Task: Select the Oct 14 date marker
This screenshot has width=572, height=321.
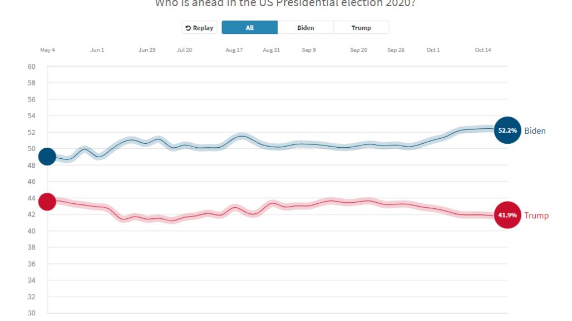Action: pyautogui.click(x=483, y=50)
